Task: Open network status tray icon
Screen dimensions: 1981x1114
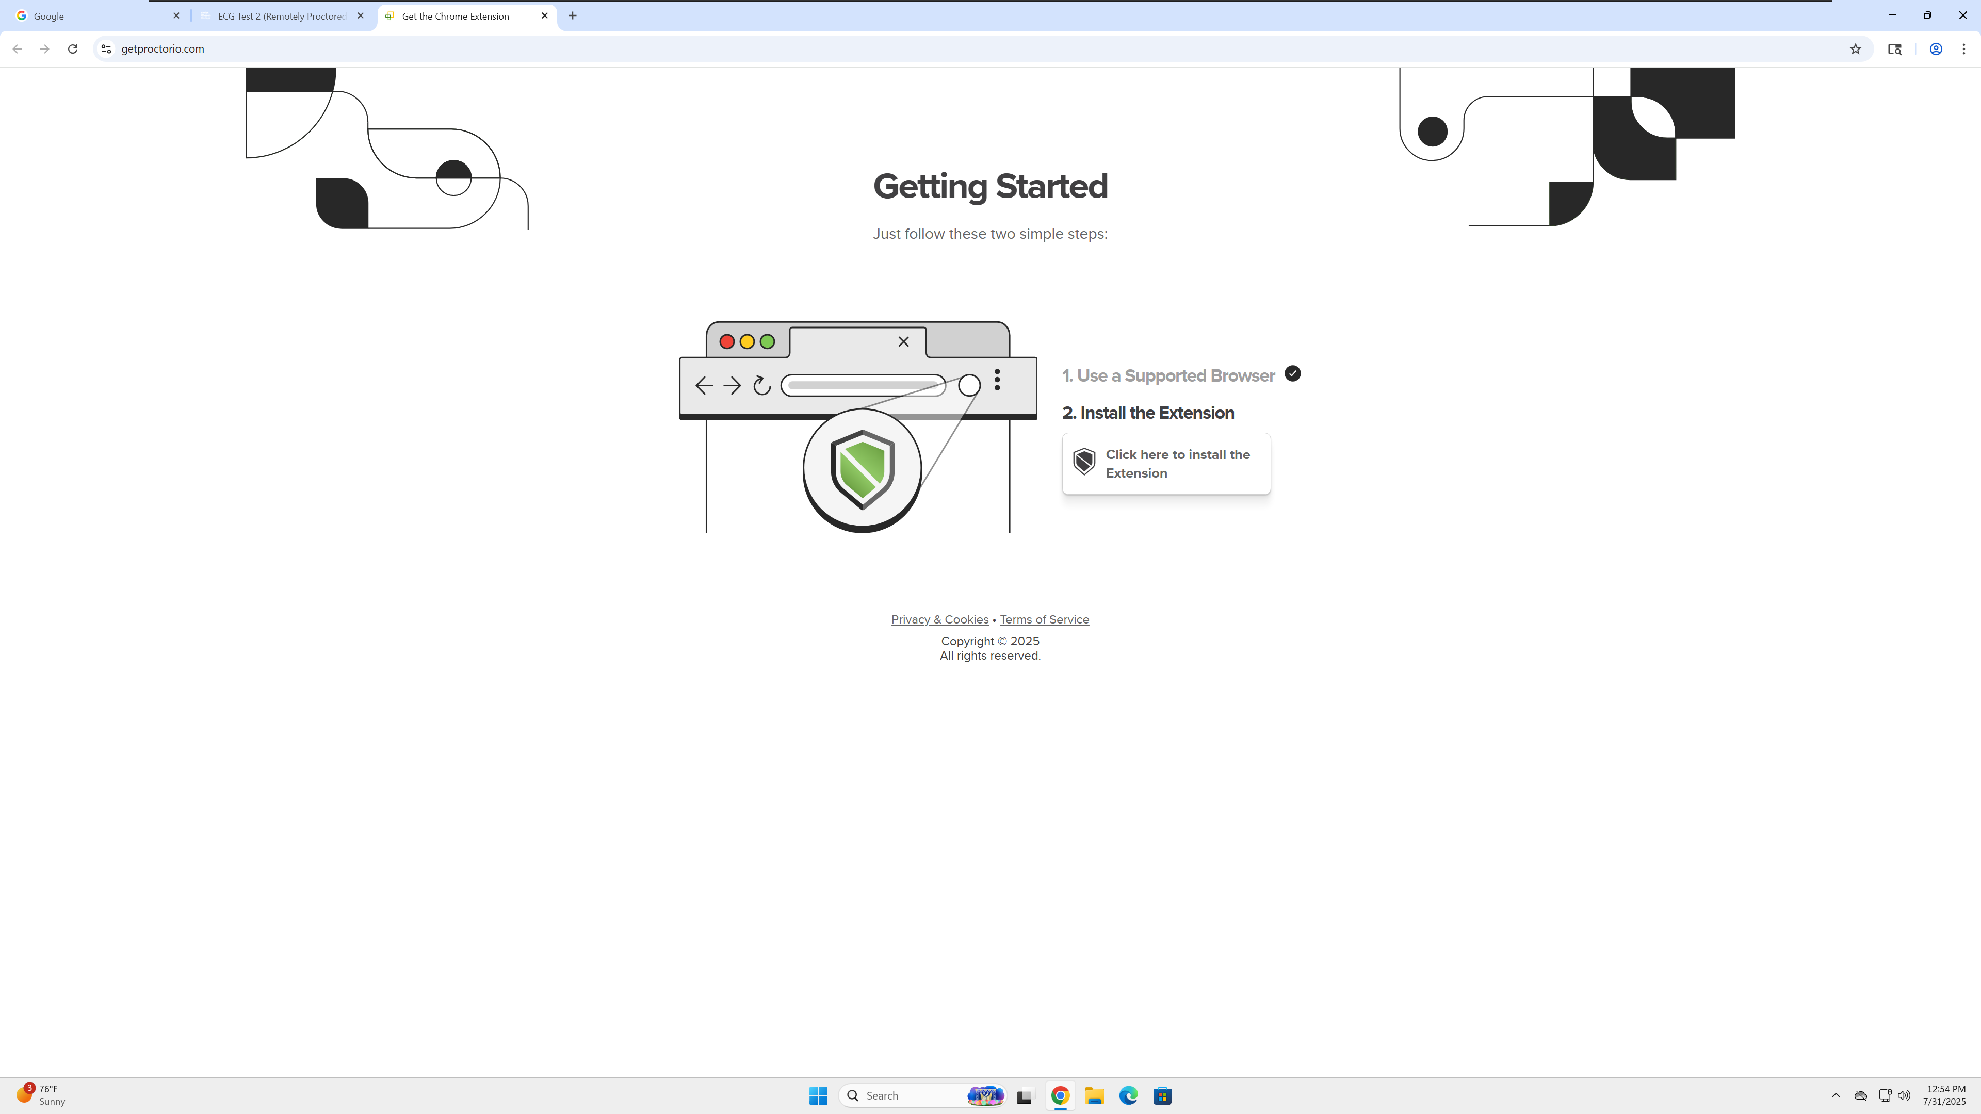Action: (1885, 1095)
